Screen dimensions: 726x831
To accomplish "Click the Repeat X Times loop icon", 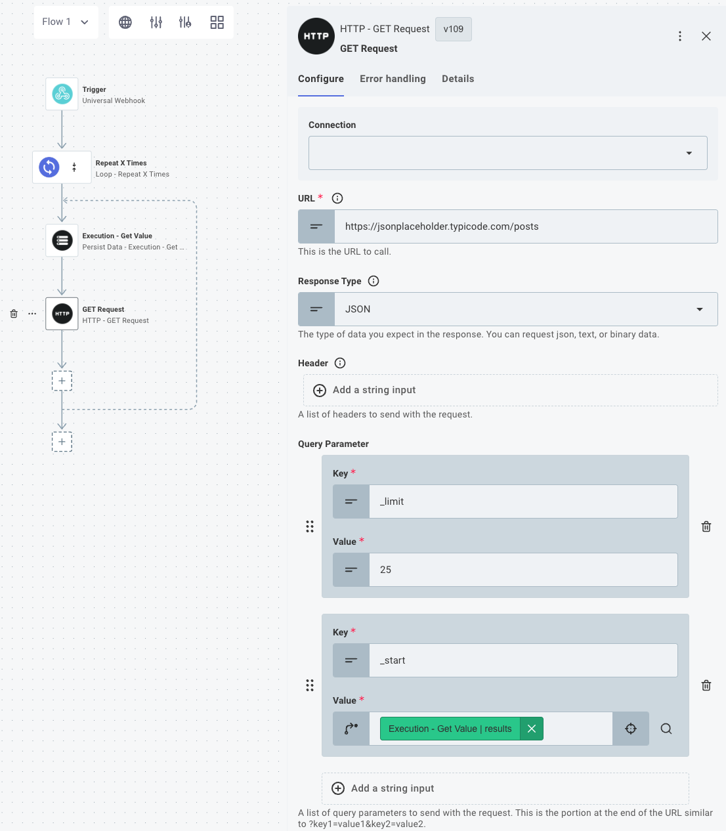I will 48,167.
